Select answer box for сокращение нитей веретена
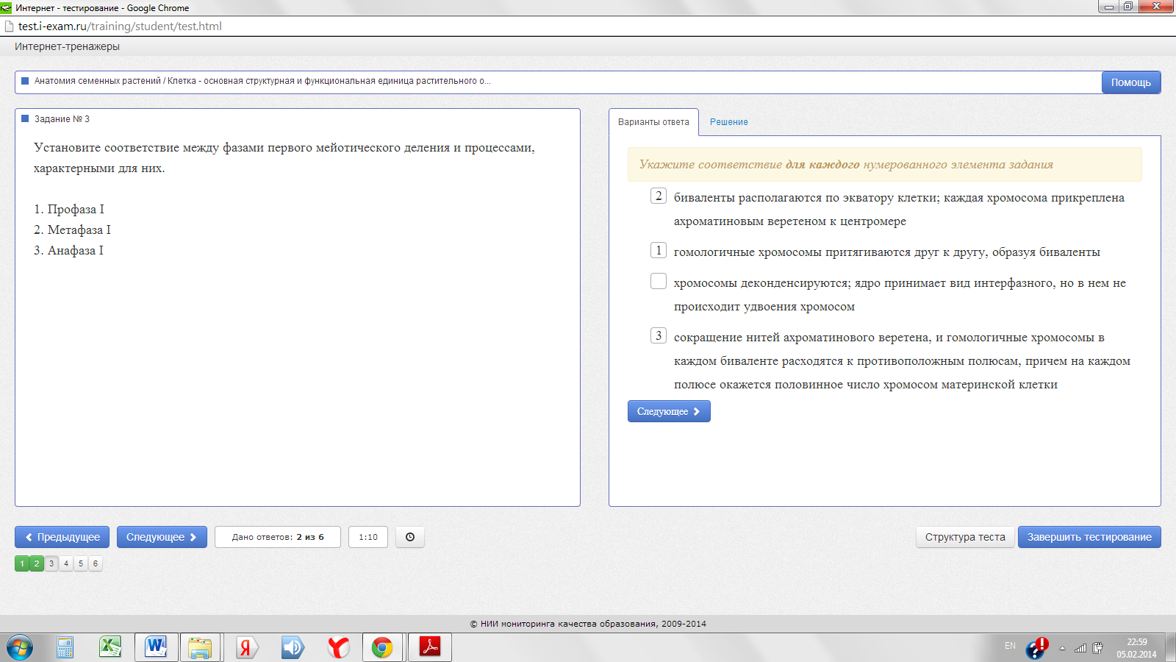Image resolution: width=1176 pixels, height=662 pixels. coord(659,335)
